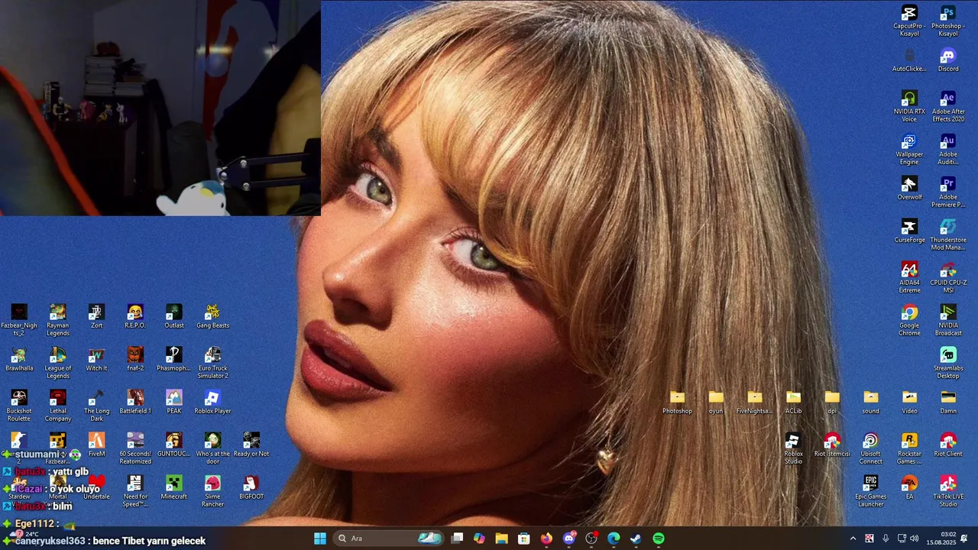
Task: Open Steam from the taskbar
Action: pos(636,539)
